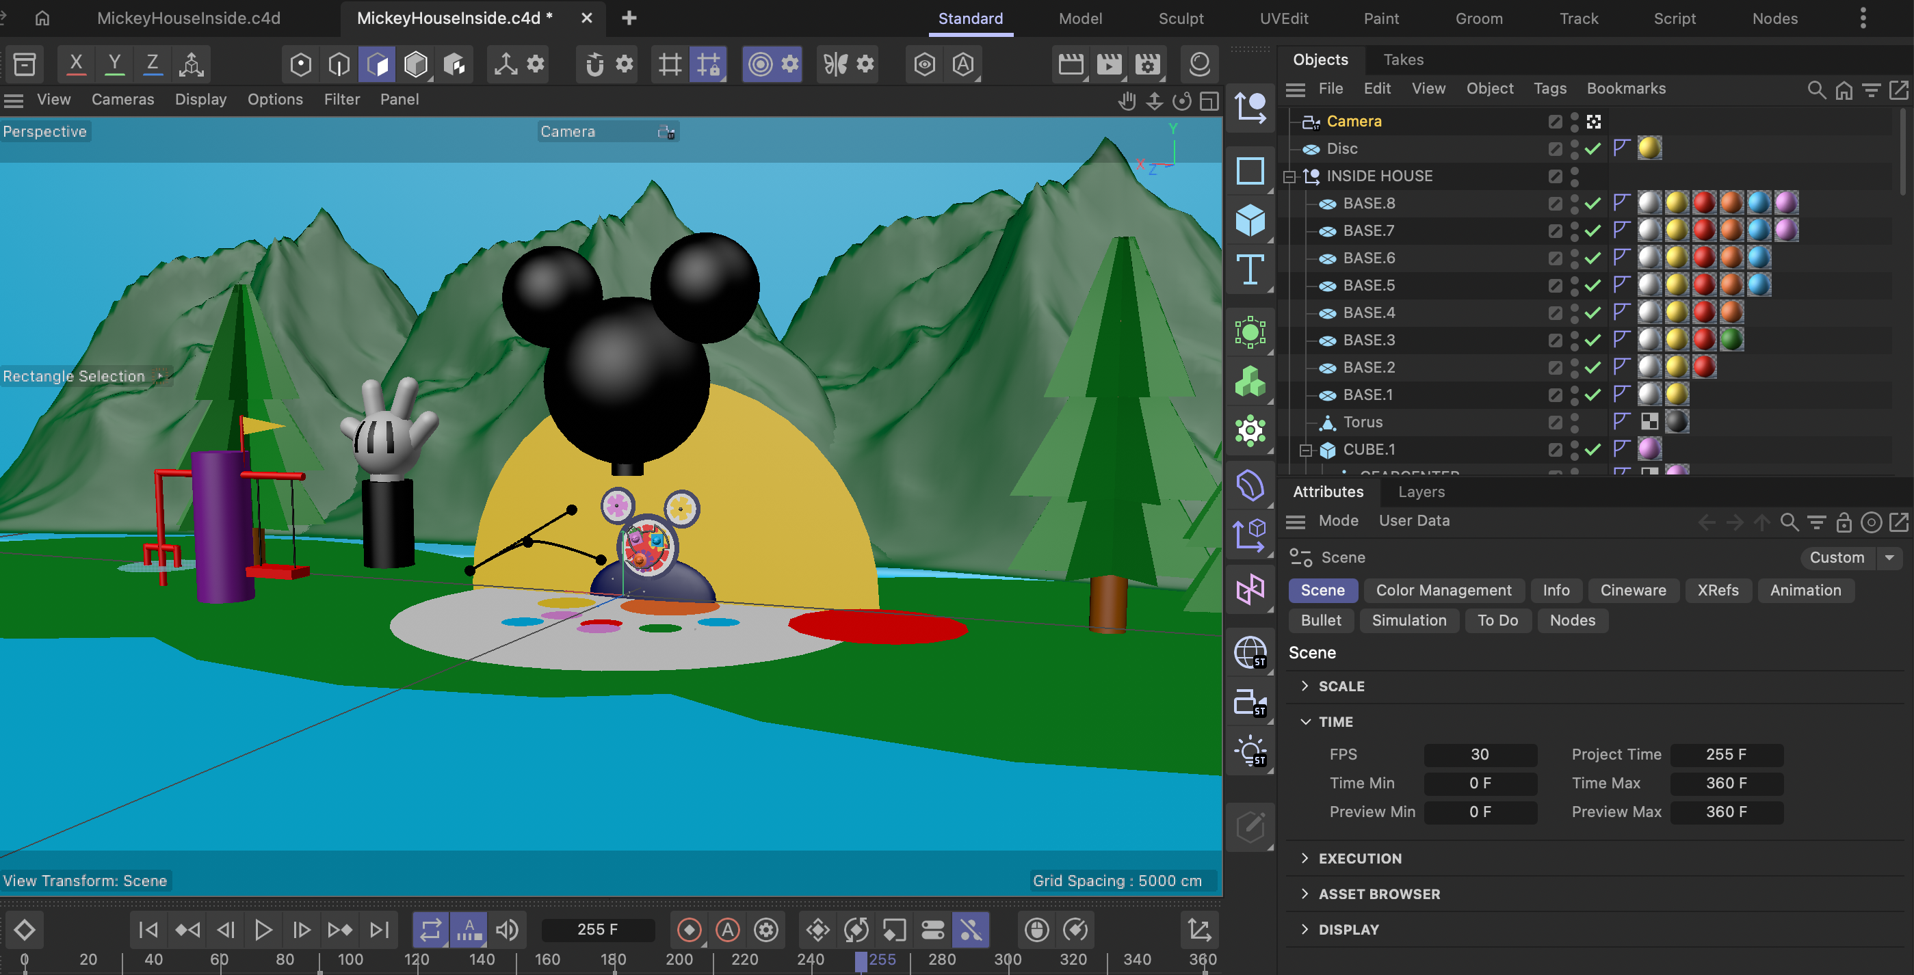This screenshot has height=975, width=1914.
Task: Open the Color Management settings
Action: (1443, 589)
